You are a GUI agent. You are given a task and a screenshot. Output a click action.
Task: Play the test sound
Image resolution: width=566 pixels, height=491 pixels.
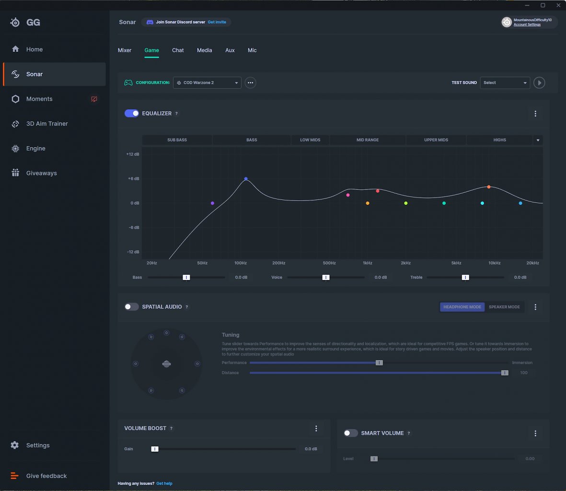(x=539, y=82)
